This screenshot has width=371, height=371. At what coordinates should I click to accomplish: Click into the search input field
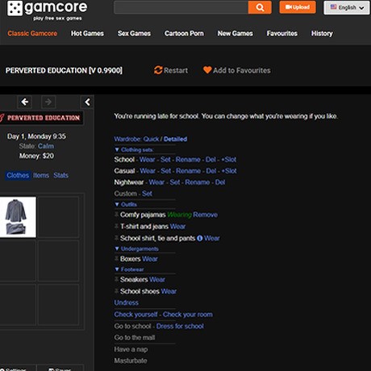[x=181, y=7]
